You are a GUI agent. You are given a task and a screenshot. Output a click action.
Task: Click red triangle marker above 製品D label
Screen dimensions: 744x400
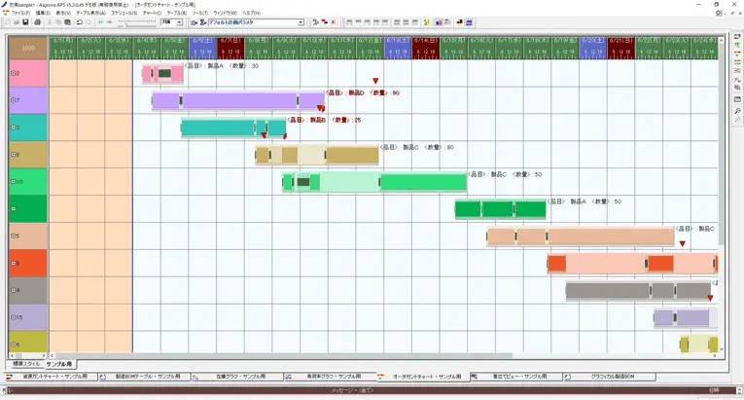[x=376, y=82]
